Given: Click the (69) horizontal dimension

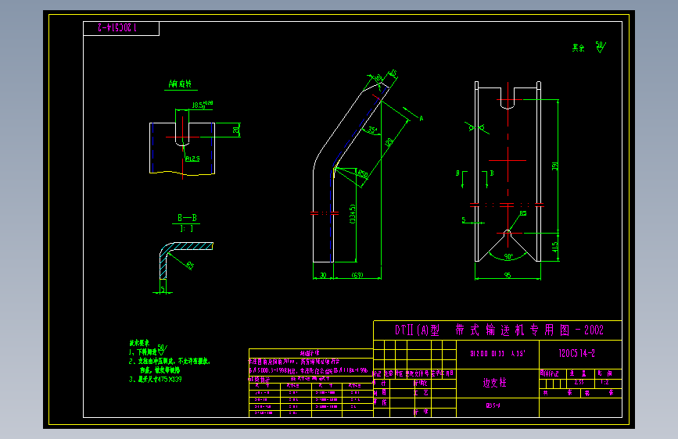Looking at the screenshot, I should click(357, 275).
